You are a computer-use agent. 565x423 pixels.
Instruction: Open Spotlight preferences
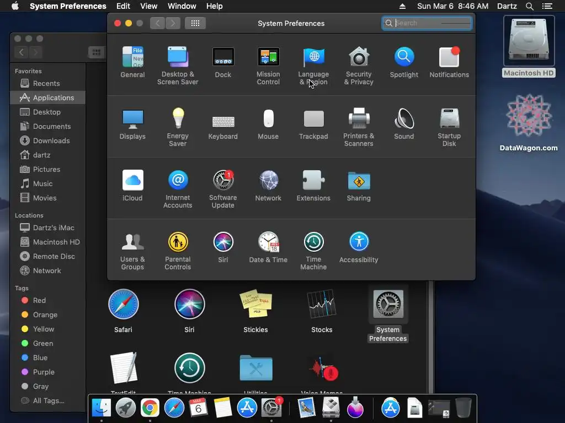tap(404, 62)
